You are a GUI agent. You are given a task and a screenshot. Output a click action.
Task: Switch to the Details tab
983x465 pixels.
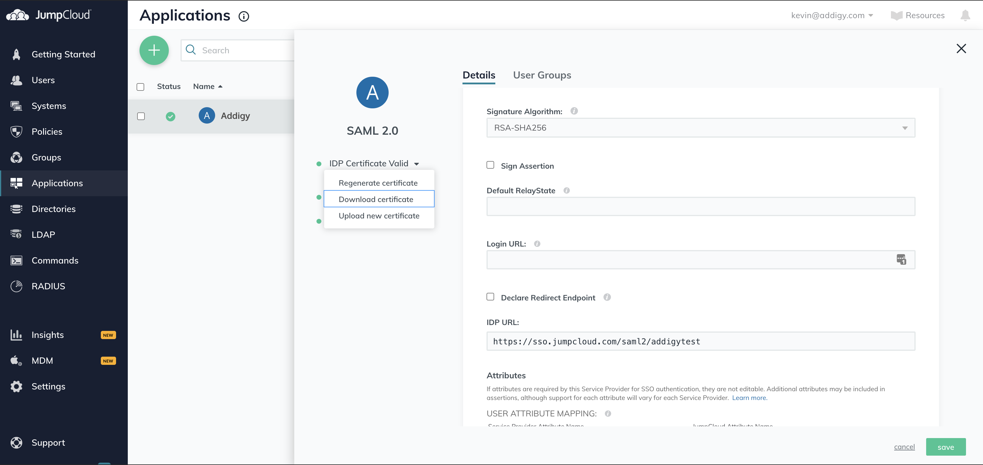point(479,75)
